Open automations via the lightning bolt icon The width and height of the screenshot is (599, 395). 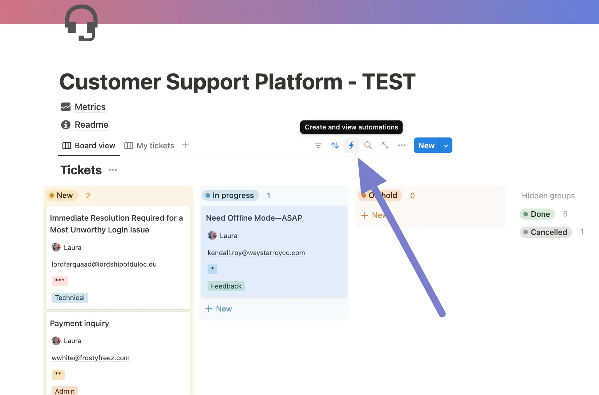point(351,145)
